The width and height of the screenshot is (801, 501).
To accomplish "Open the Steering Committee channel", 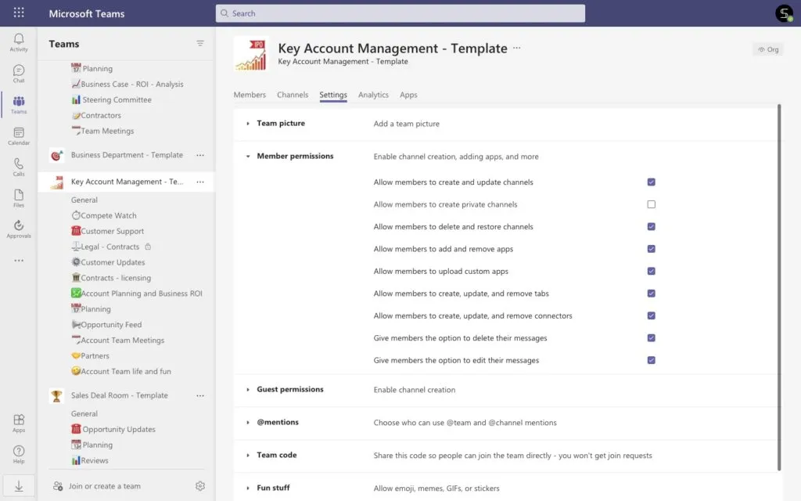I will (112, 99).
